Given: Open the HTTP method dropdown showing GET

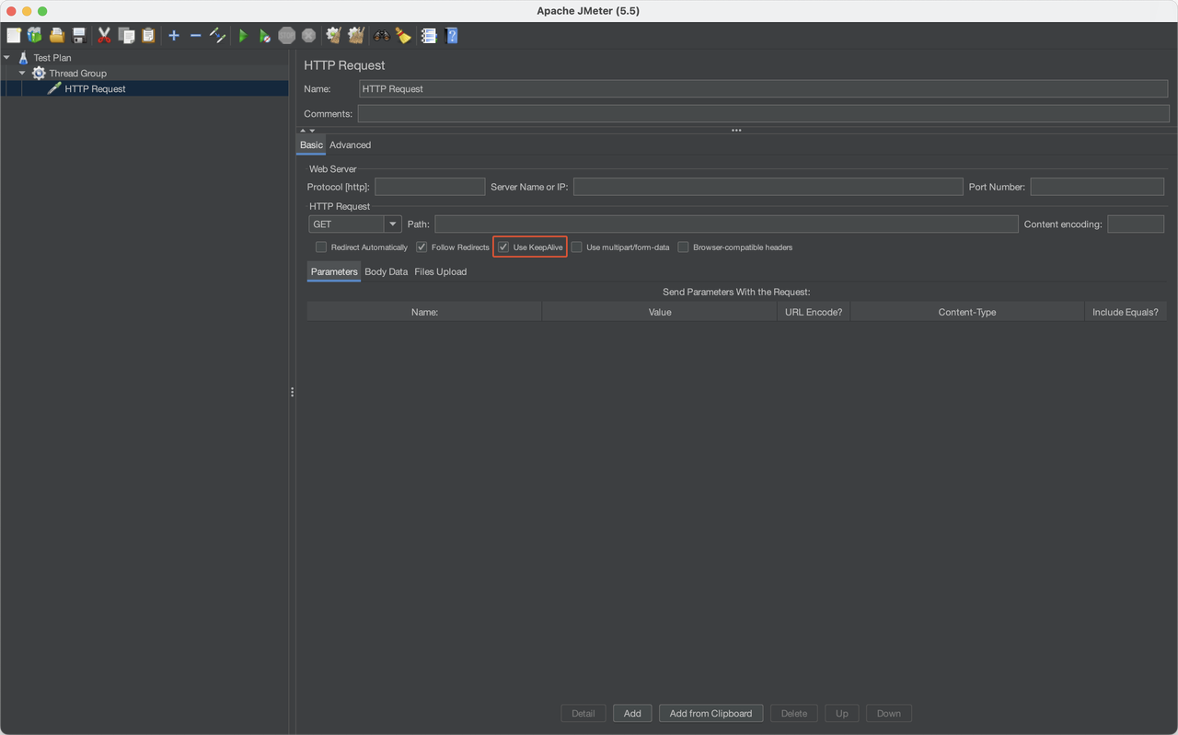Looking at the screenshot, I should (392, 224).
